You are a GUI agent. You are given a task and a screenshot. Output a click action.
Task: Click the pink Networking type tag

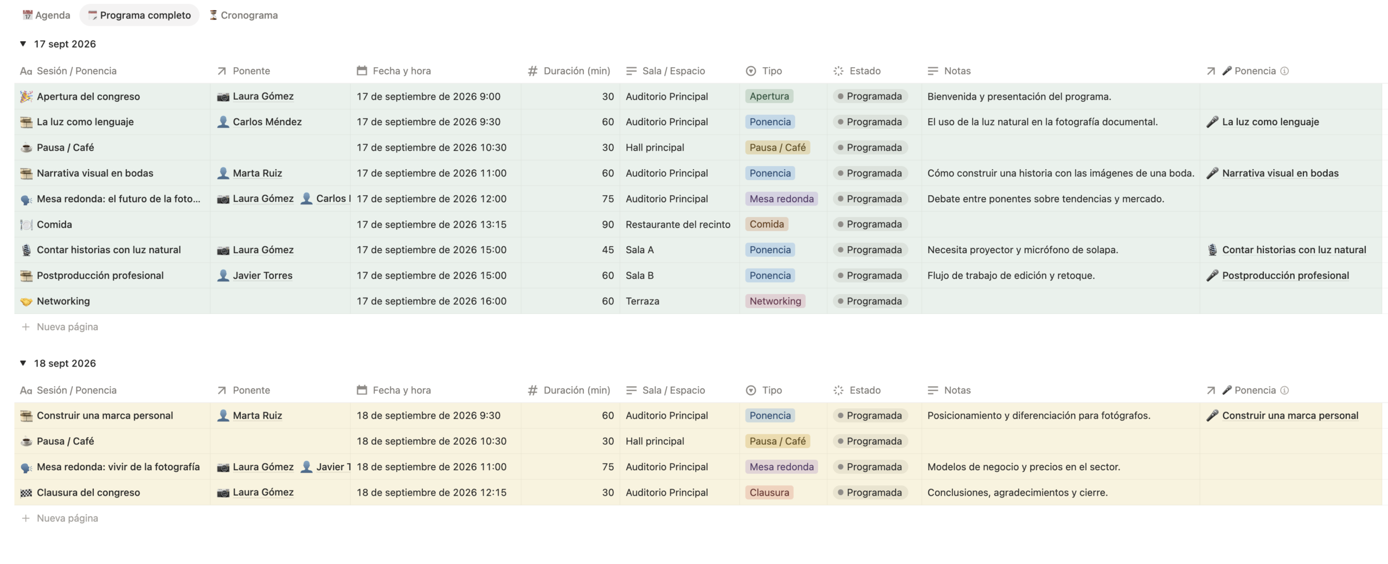point(775,302)
